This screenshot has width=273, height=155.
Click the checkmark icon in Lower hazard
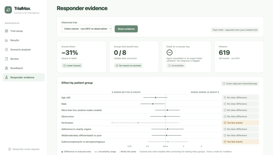point(64,66)
